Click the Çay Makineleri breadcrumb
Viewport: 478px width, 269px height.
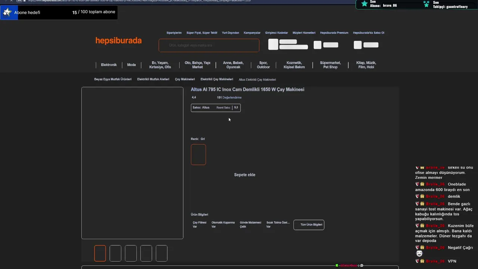click(x=185, y=79)
